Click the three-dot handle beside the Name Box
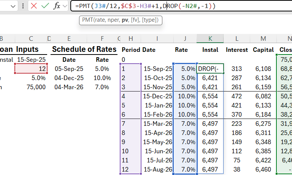The width and height of the screenshot is (292, 175). [x=23, y=6]
